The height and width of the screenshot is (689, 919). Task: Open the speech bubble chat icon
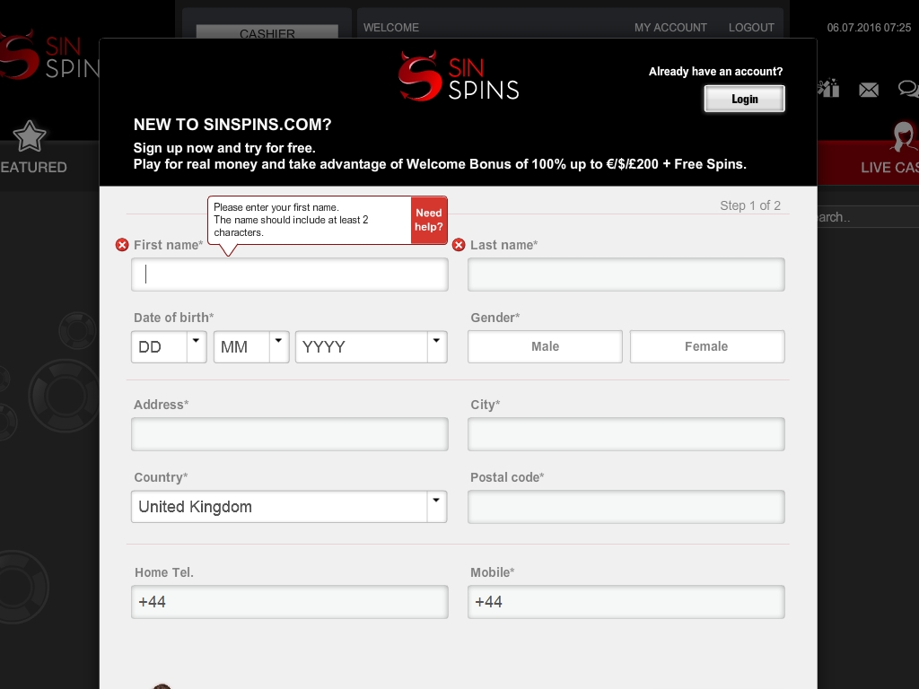coord(907,89)
